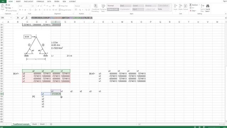
Task: Expand the Merge & Center dropdown arrow
Action: click(x=72, y=10)
